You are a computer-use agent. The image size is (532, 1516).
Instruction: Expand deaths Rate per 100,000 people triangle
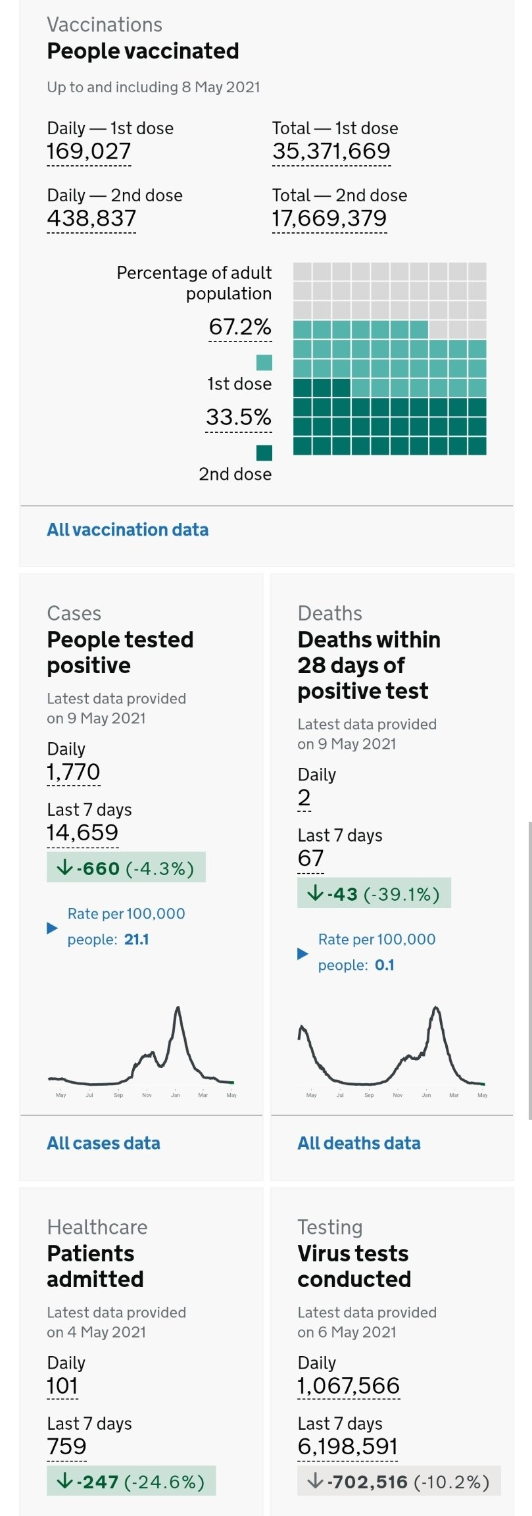[x=302, y=953]
